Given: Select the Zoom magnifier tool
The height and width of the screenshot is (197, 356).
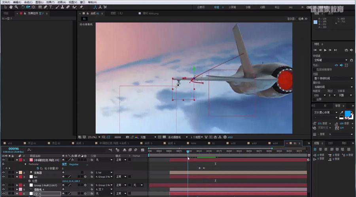Looking at the screenshot, I should pos(17,7).
